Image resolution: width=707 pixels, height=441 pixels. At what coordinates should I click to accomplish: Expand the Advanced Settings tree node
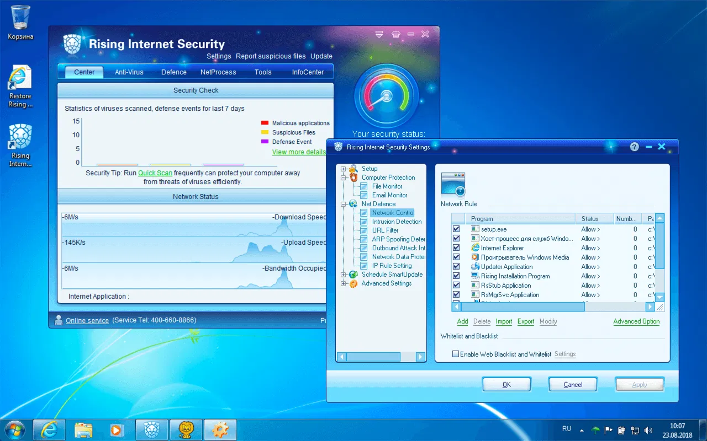[x=344, y=283]
